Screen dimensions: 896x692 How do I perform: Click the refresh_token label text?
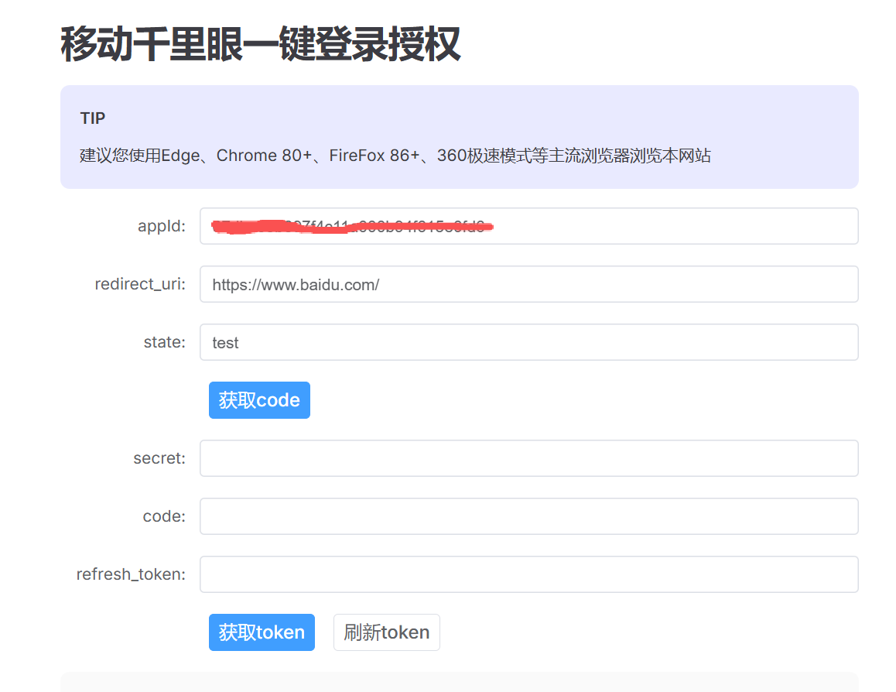click(x=131, y=574)
